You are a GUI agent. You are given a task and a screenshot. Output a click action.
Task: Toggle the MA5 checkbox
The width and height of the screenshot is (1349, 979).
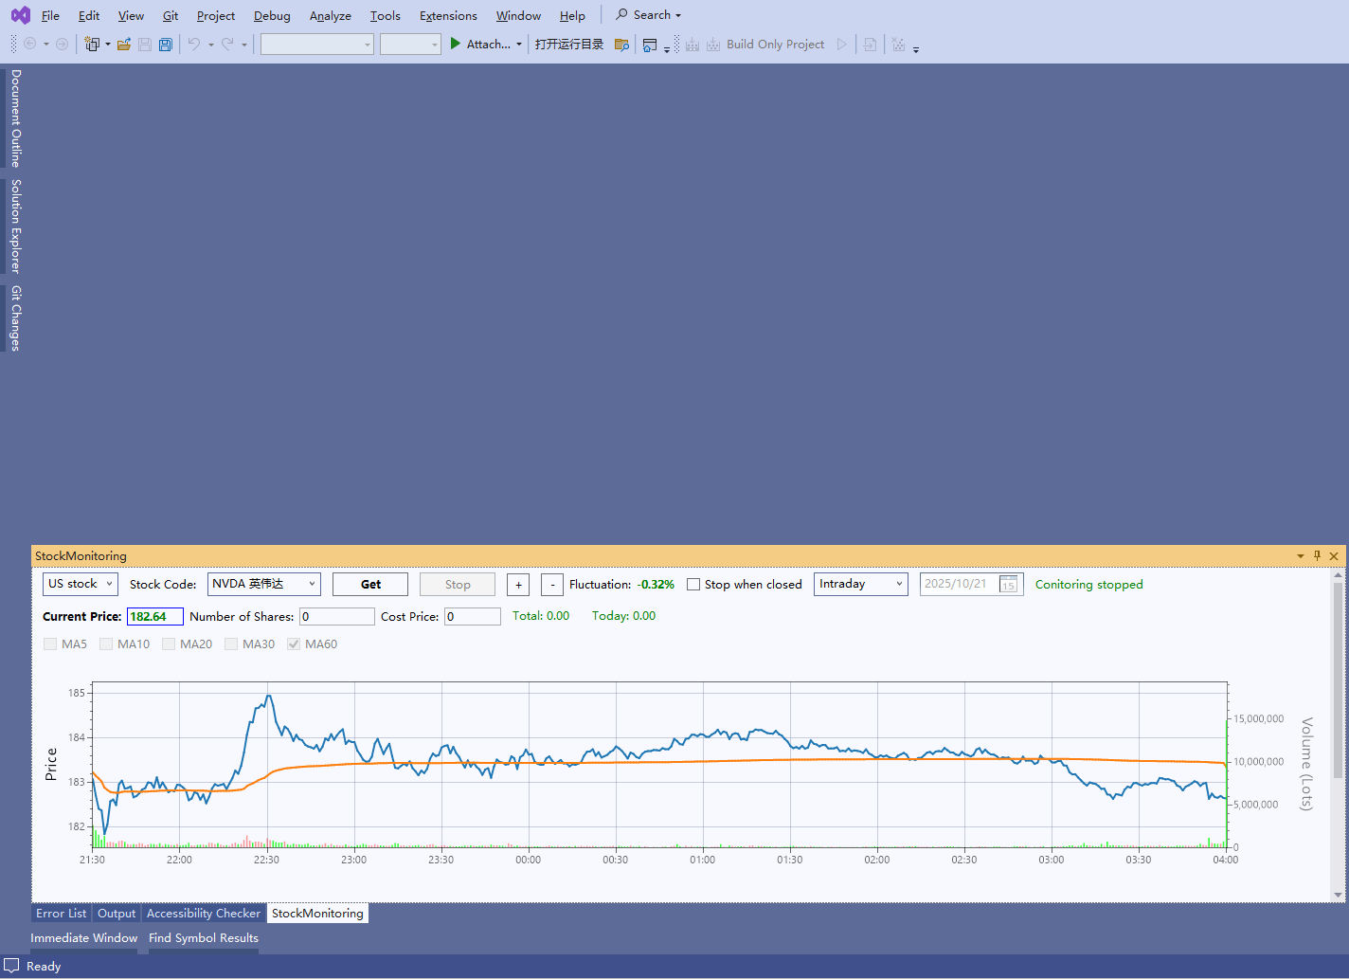[50, 644]
